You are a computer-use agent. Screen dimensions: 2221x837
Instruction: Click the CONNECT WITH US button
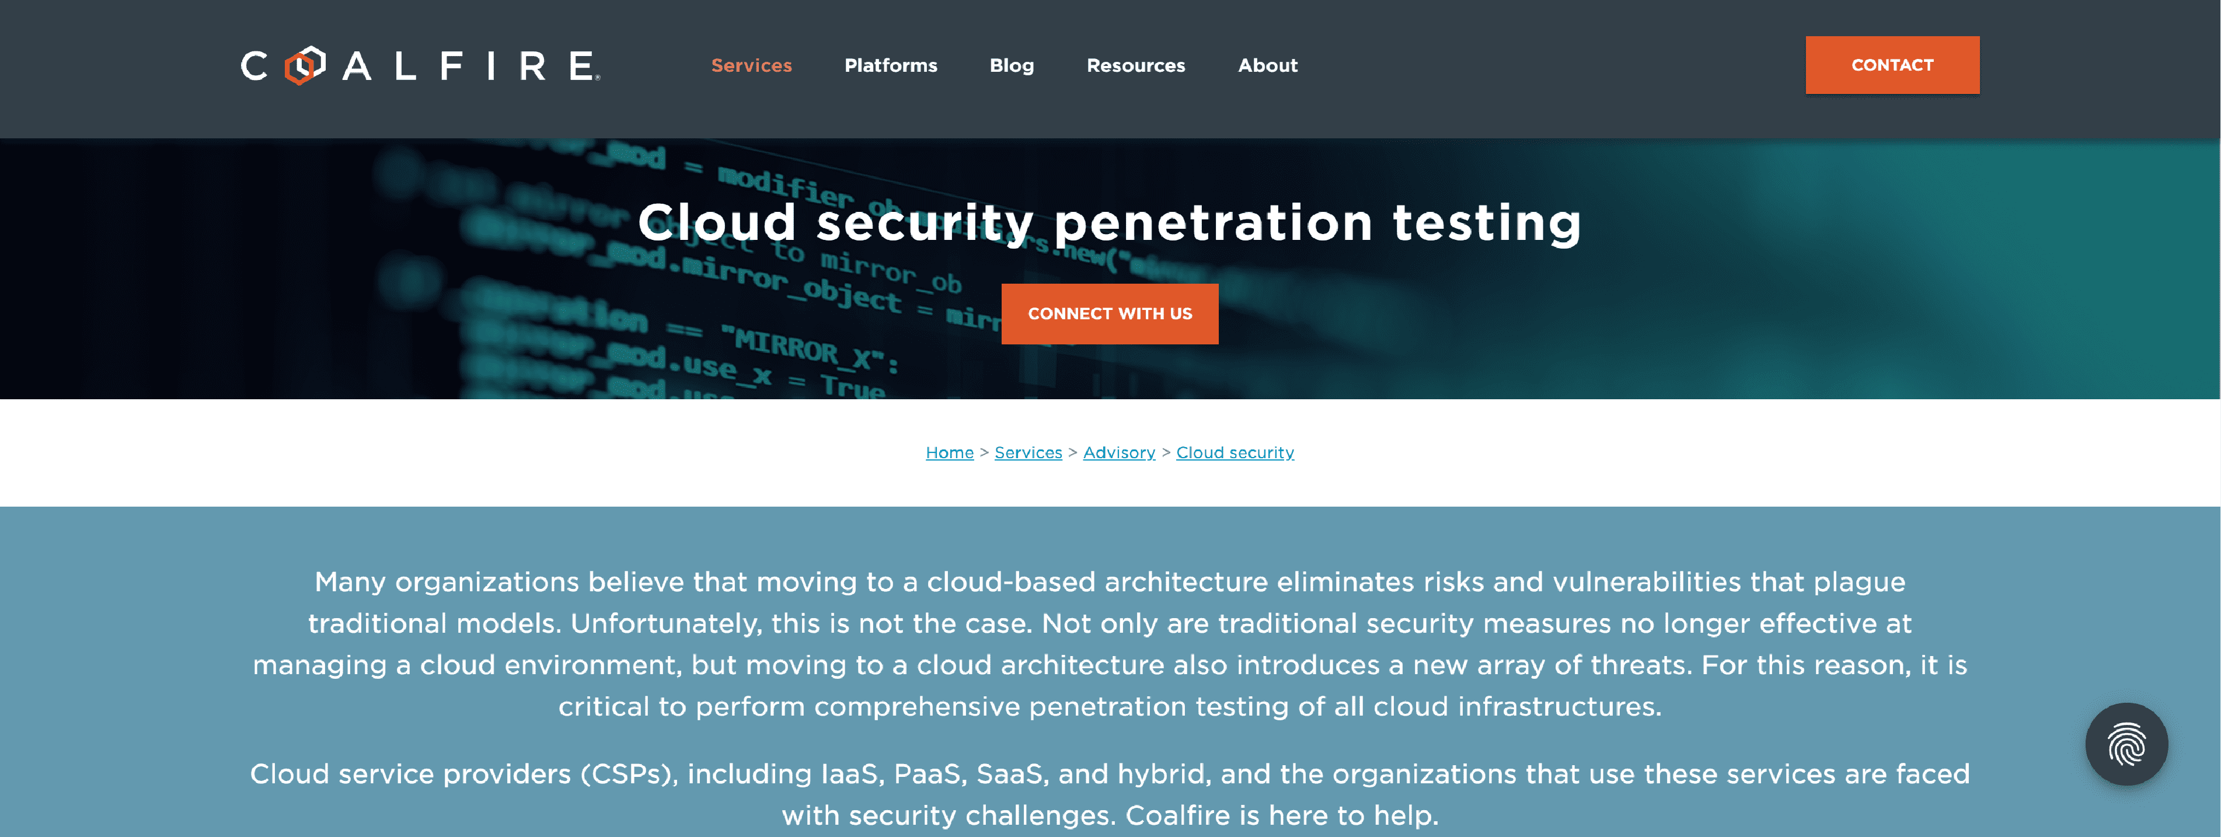coord(1110,314)
